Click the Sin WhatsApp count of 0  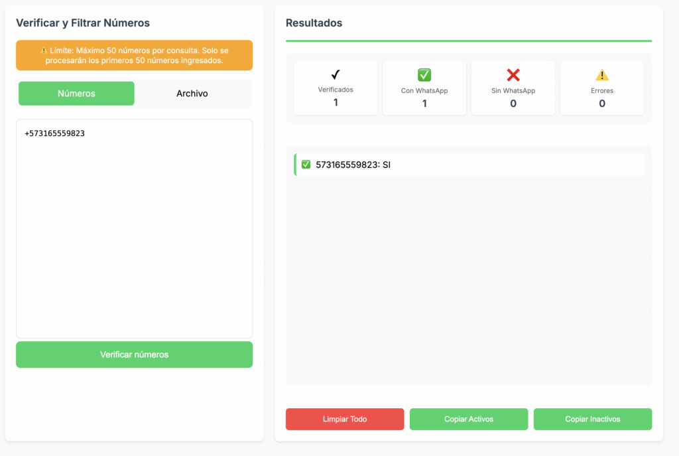point(513,104)
